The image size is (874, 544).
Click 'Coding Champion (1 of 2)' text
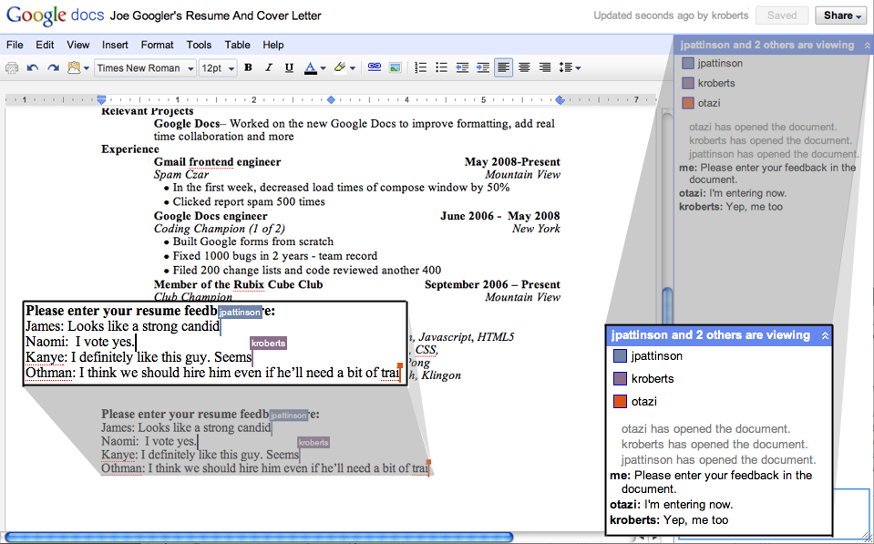pos(220,229)
